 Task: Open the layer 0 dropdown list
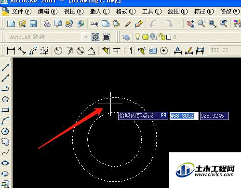coord(187,37)
